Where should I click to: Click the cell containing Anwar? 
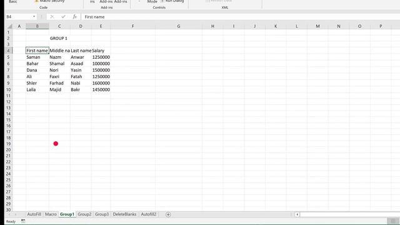click(x=81, y=57)
